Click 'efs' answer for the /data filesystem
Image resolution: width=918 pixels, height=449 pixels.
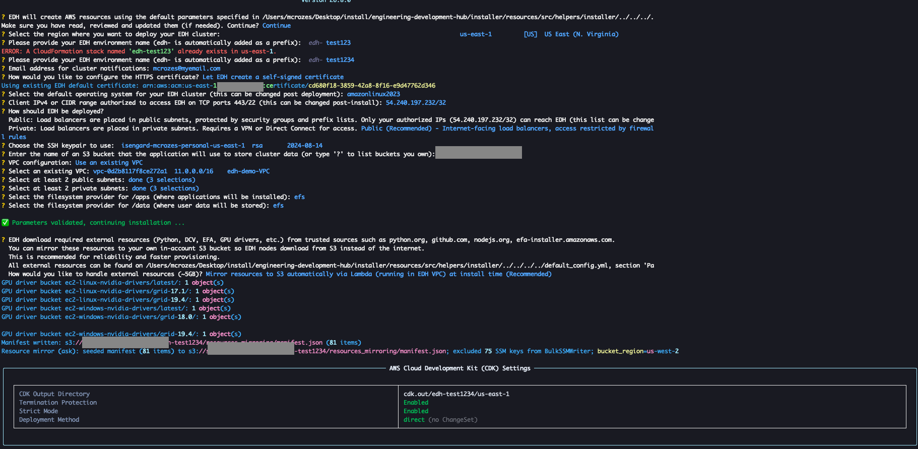(x=278, y=206)
